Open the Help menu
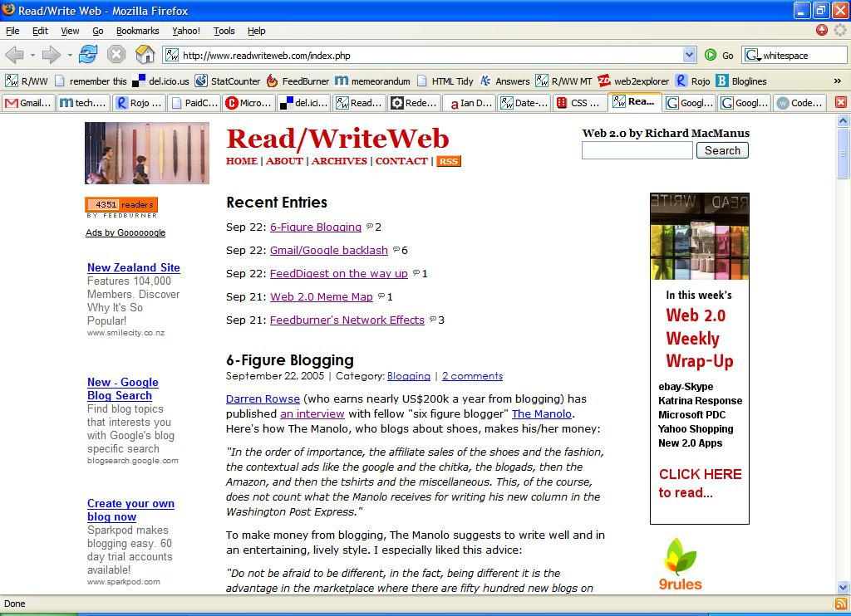 click(257, 31)
